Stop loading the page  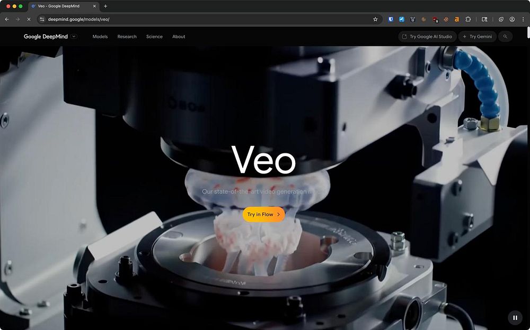pyautogui.click(x=29, y=19)
